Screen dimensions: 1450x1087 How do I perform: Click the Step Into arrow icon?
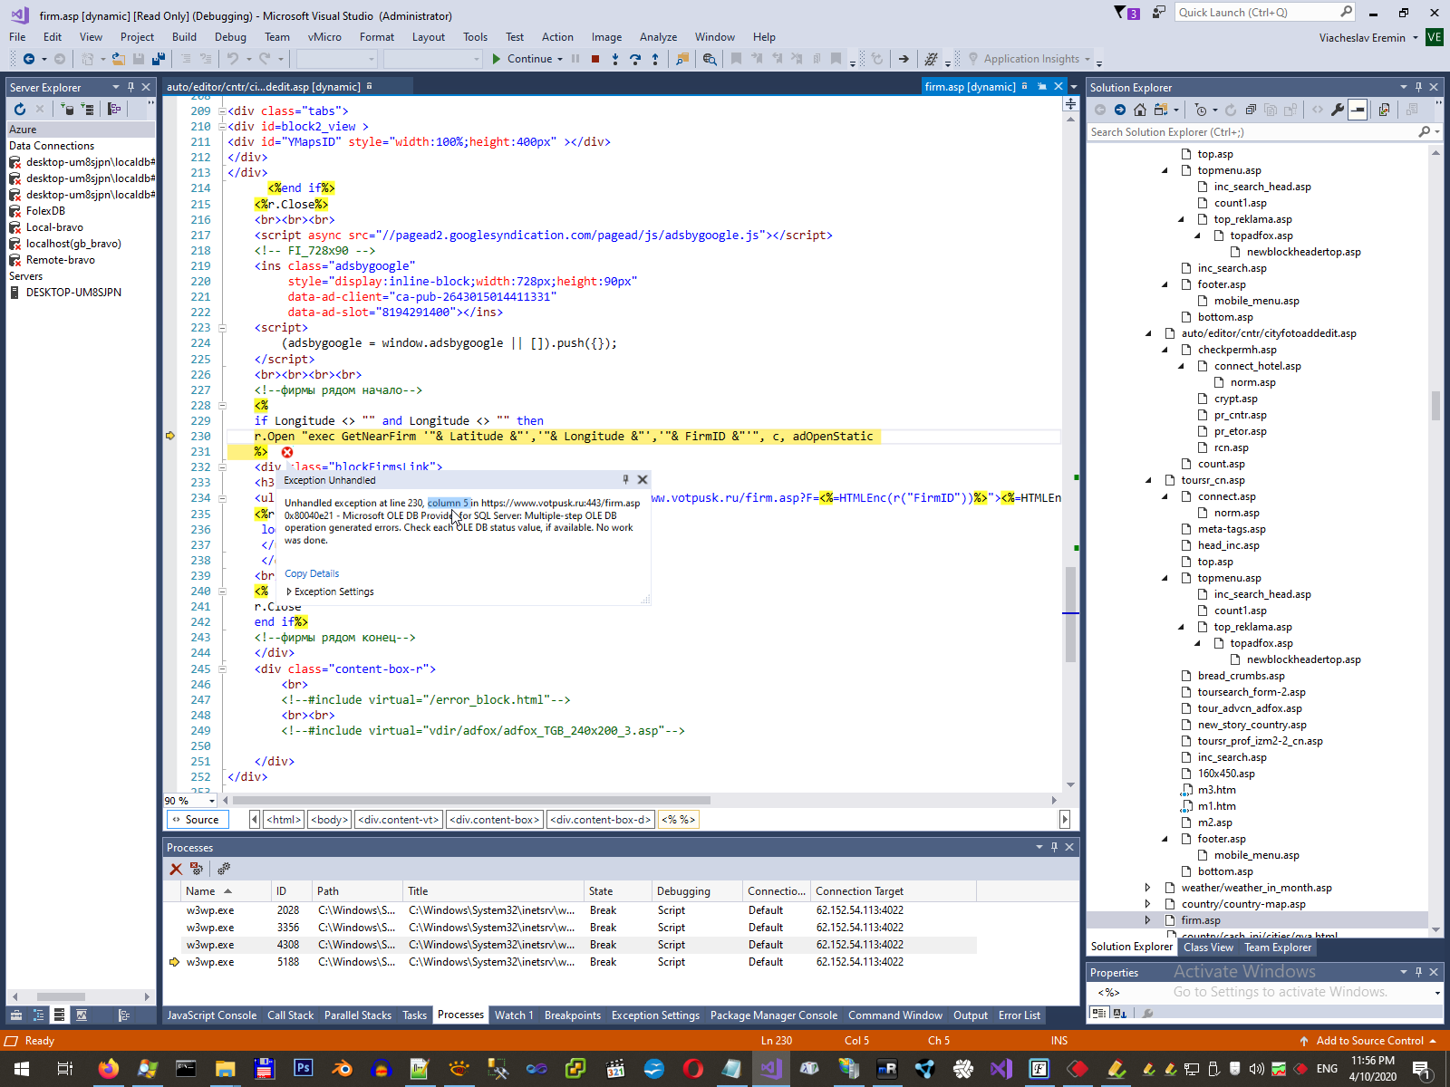pyautogui.click(x=615, y=59)
